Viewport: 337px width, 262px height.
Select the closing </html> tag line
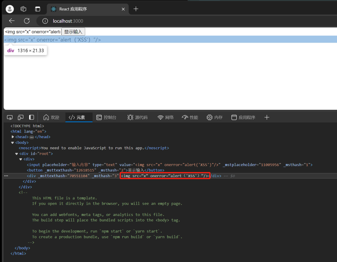pos(18,253)
